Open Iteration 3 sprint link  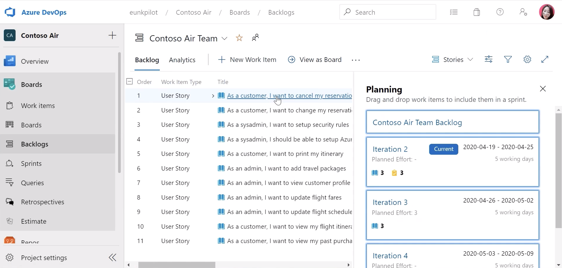(x=390, y=202)
